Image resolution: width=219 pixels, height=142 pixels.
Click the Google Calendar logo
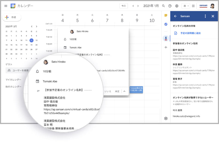[x=13, y=6]
